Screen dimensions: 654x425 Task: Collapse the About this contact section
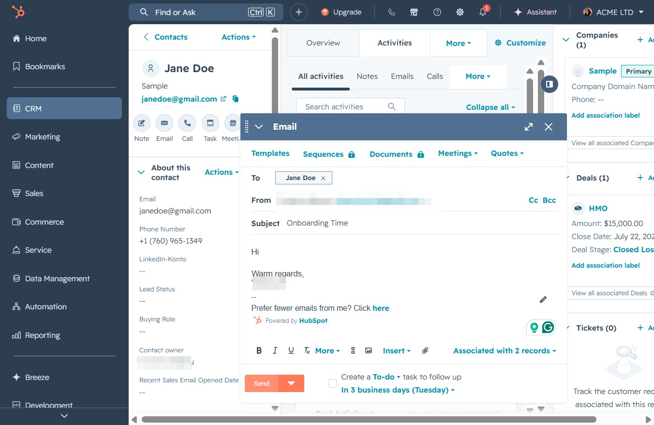click(141, 172)
